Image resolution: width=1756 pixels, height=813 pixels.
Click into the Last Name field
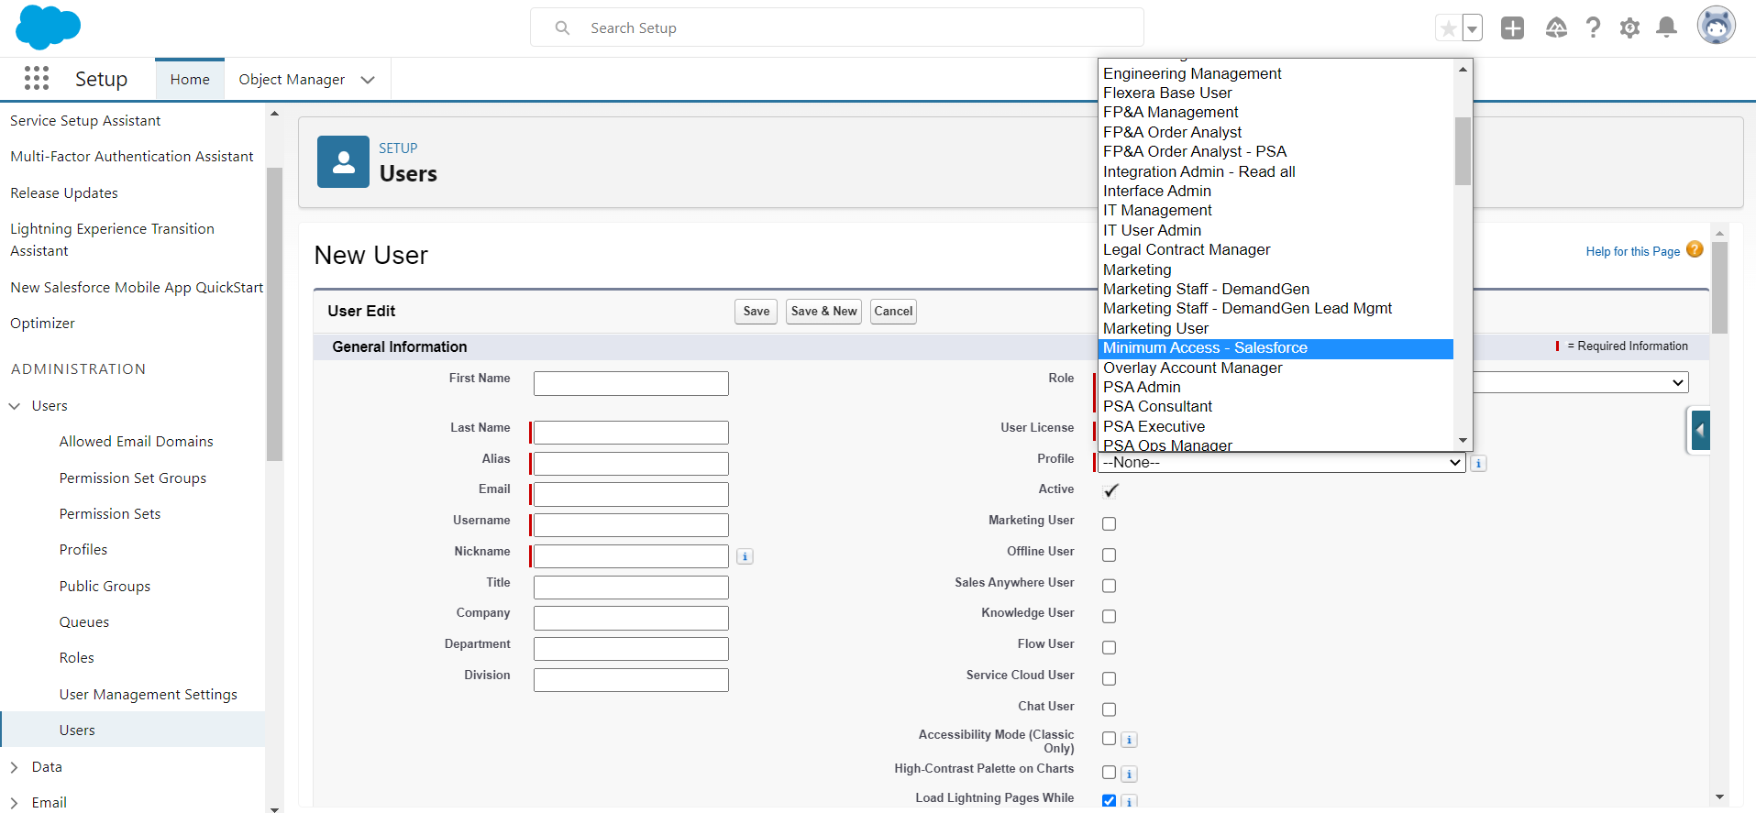point(631,433)
